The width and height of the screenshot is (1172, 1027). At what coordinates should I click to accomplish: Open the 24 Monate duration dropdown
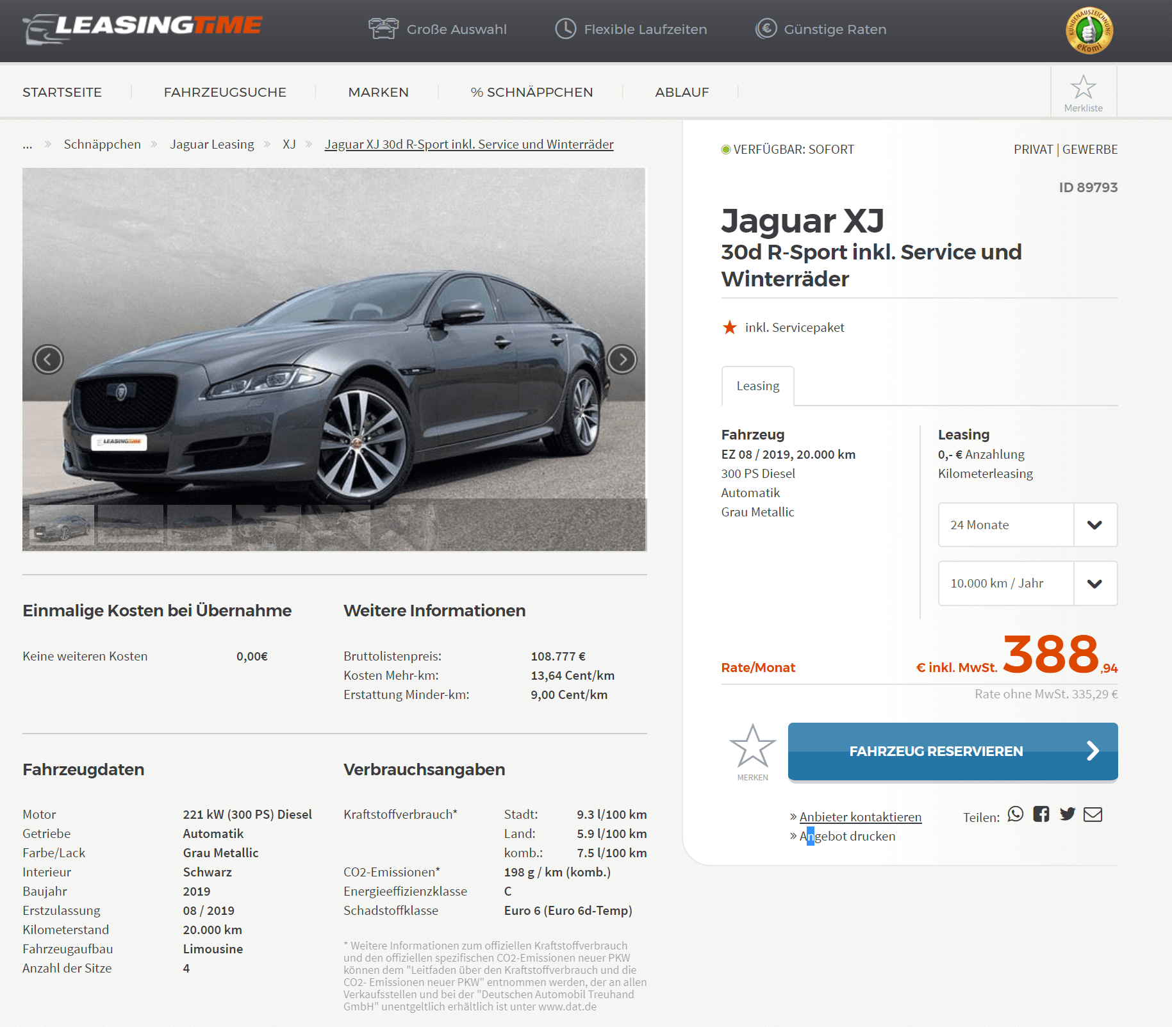1028,525
